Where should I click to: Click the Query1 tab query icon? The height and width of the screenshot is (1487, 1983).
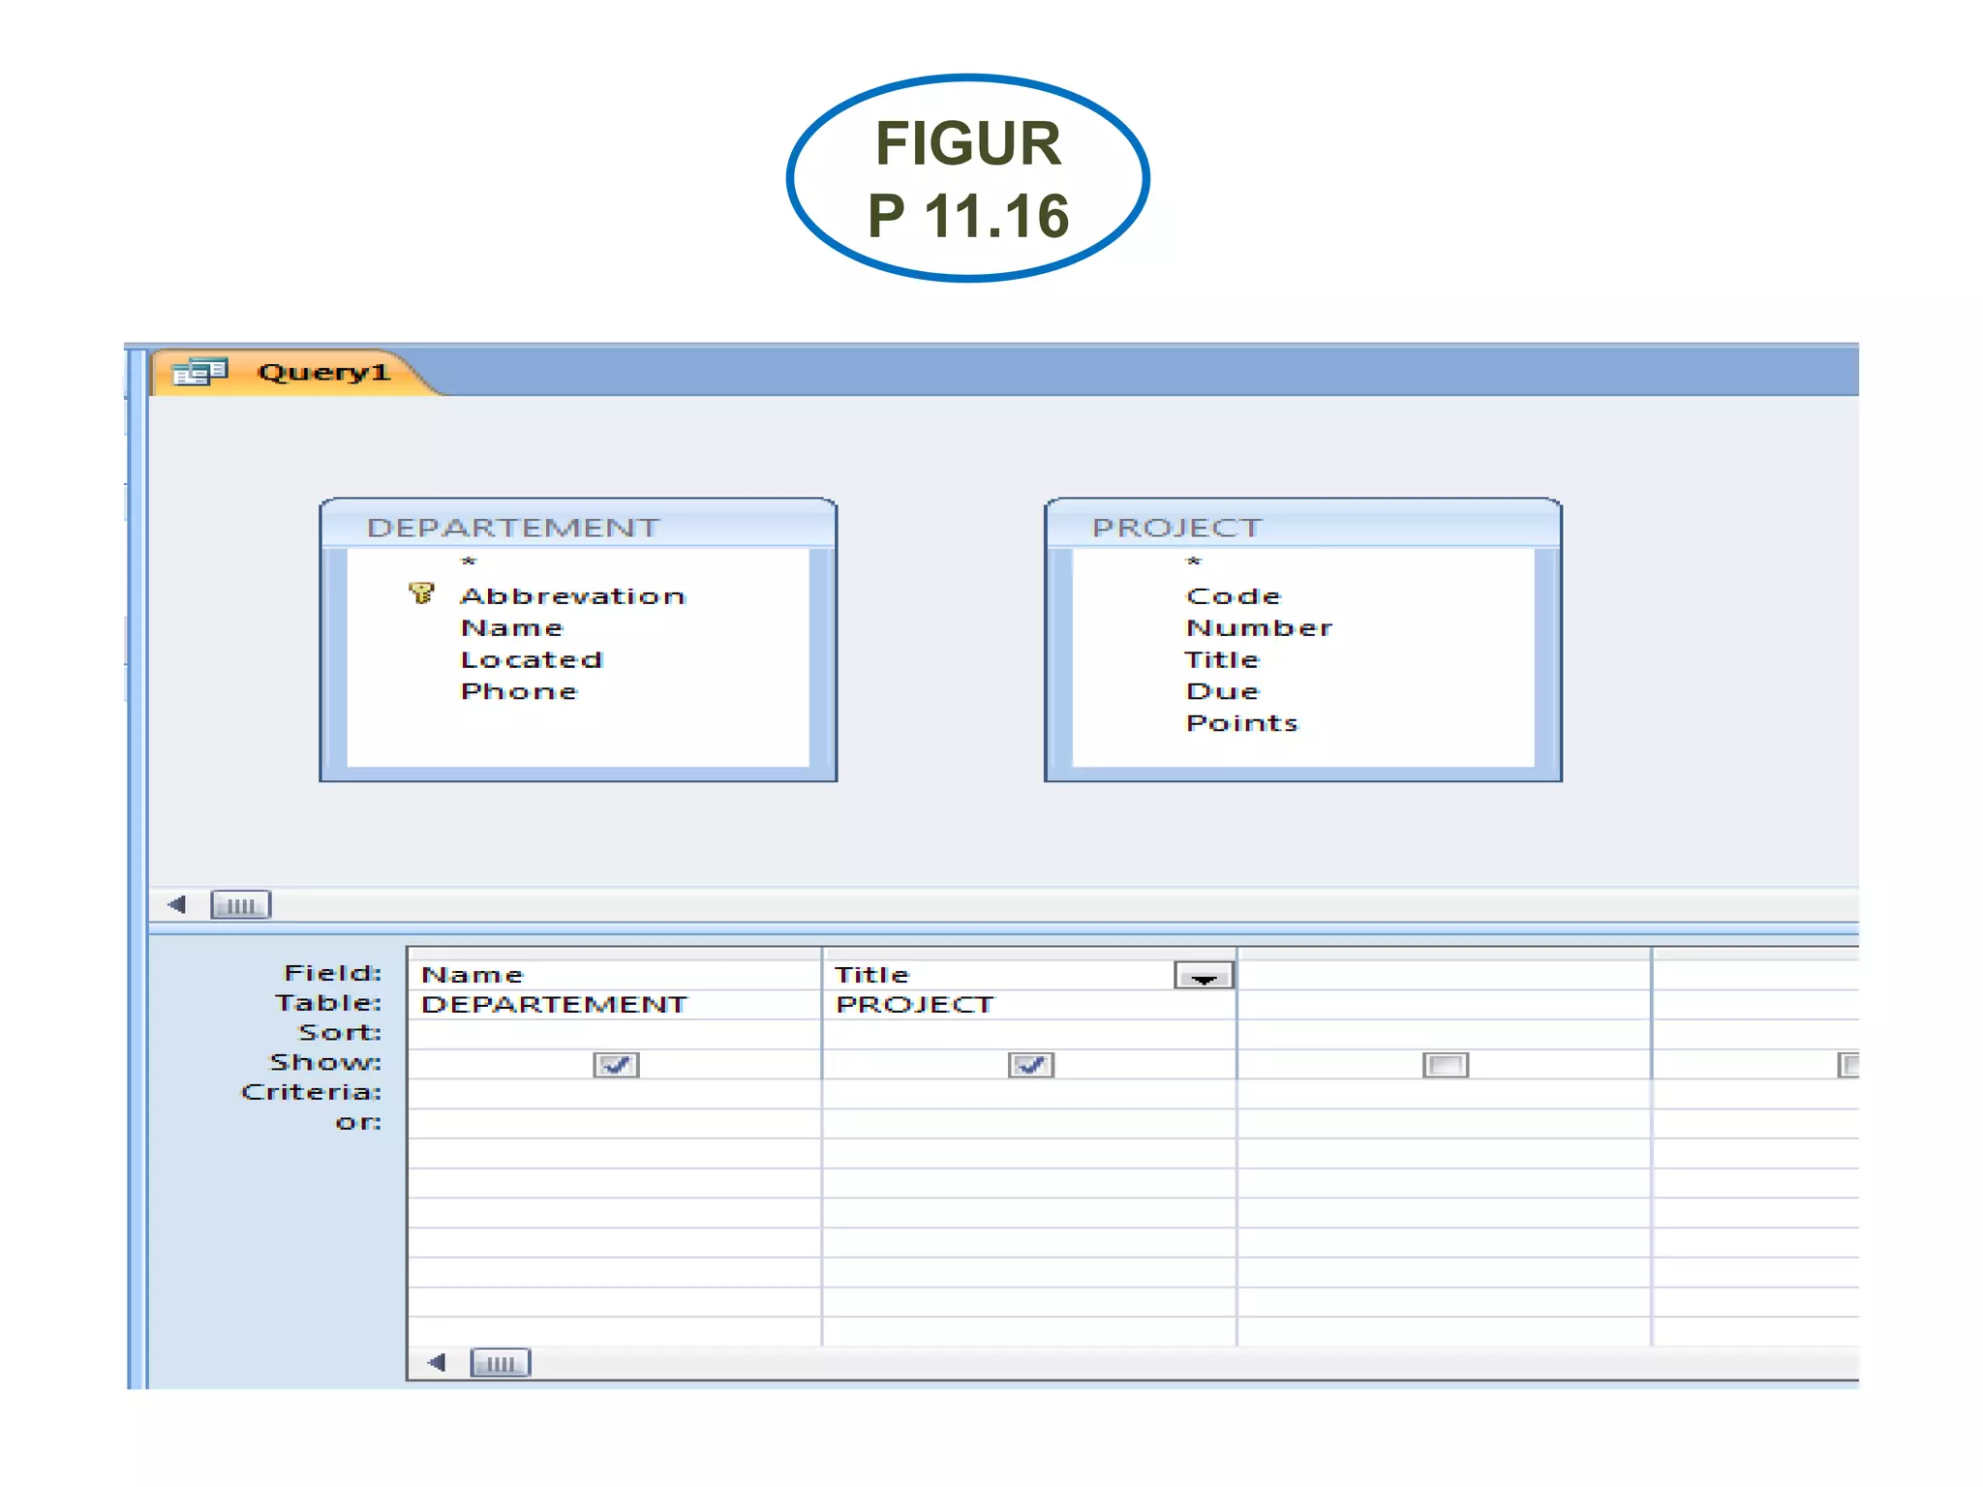pos(198,372)
